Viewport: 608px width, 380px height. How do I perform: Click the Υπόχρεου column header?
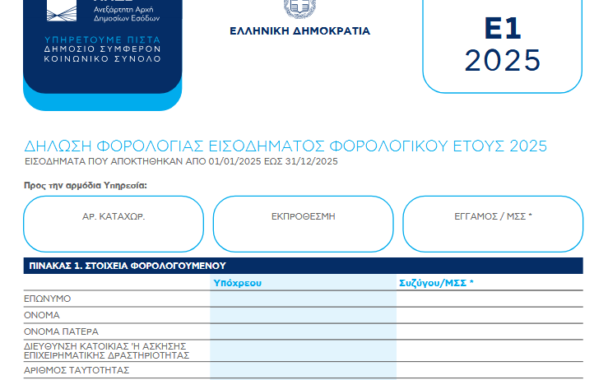point(237,283)
